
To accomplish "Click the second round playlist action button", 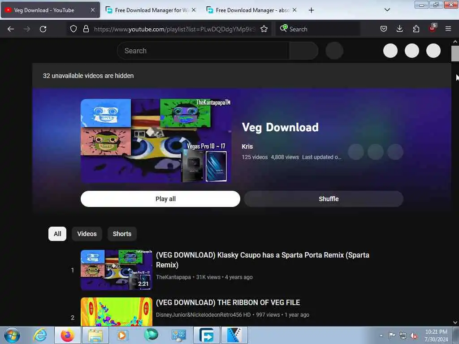I will 376,152.
